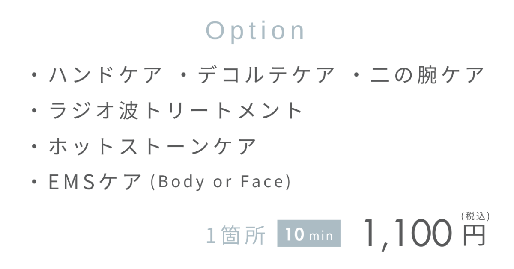Click the 10 min badge
The height and width of the screenshot is (269, 514).
pos(309,234)
